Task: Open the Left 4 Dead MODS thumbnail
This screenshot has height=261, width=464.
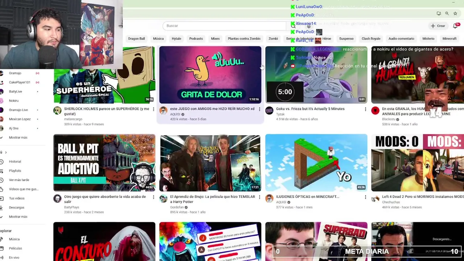Action: pos(418,163)
